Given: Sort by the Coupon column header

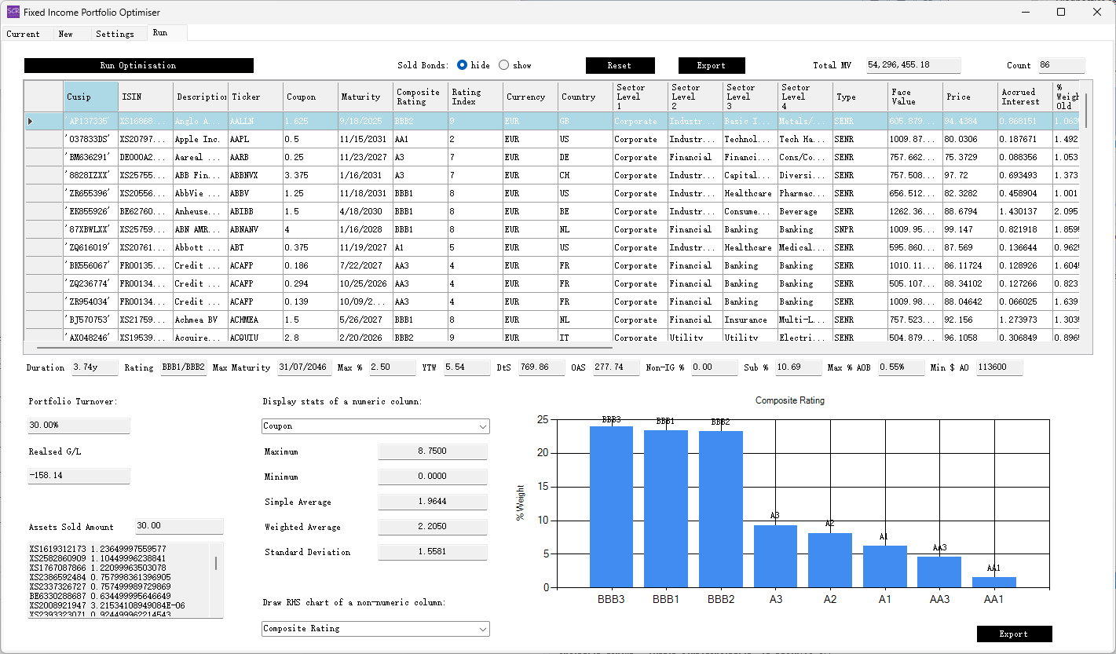Looking at the screenshot, I should point(310,97).
